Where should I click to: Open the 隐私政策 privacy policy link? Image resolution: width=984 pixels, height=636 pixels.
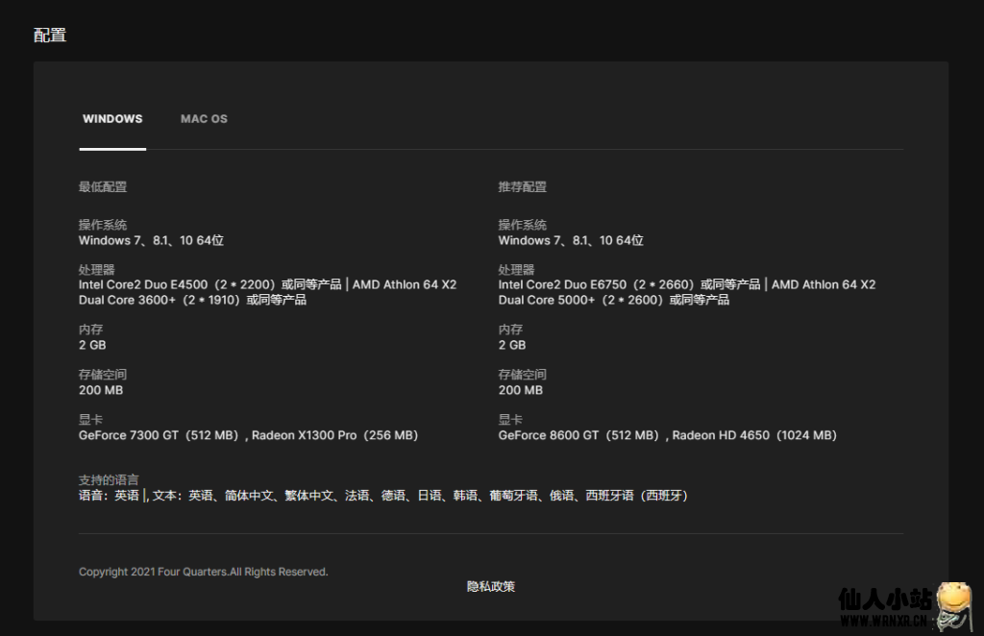491,586
